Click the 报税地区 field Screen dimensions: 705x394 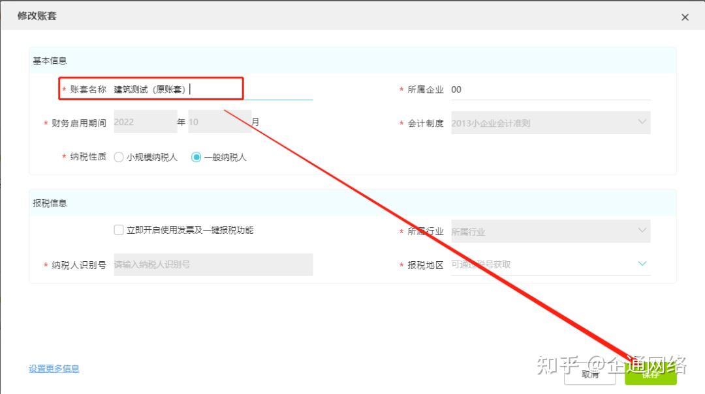[x=550, y=264]
